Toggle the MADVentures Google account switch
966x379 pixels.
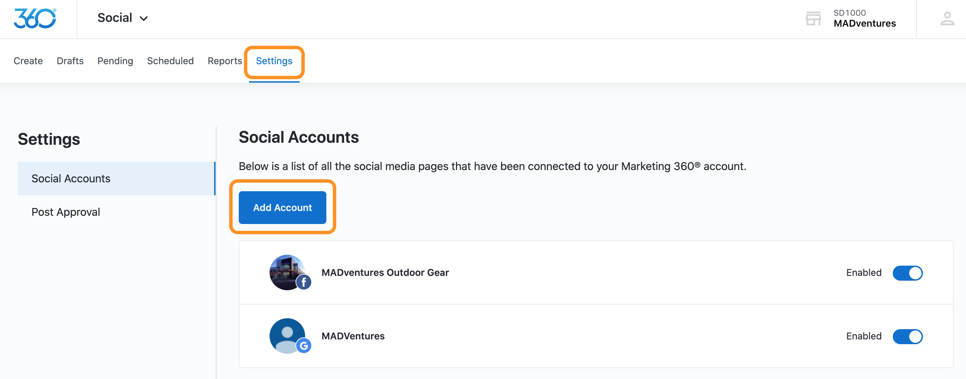[x=908, y=336]
